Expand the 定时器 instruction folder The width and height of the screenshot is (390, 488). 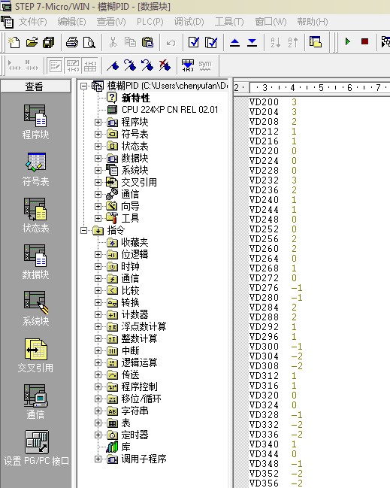coord(98,435)
